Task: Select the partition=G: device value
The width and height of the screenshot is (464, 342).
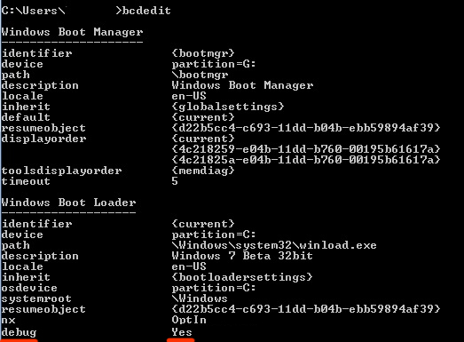Action: click(x=214, y=64)
